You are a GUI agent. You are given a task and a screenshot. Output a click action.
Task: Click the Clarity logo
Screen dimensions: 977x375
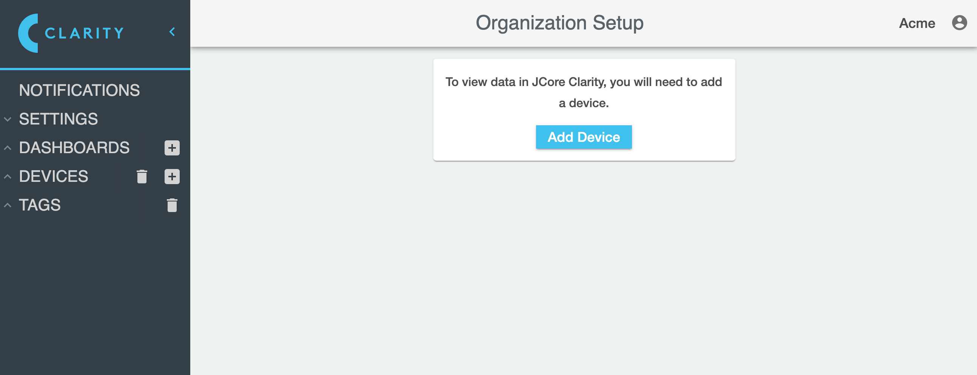pyautogui.click(x=71, y=33)
